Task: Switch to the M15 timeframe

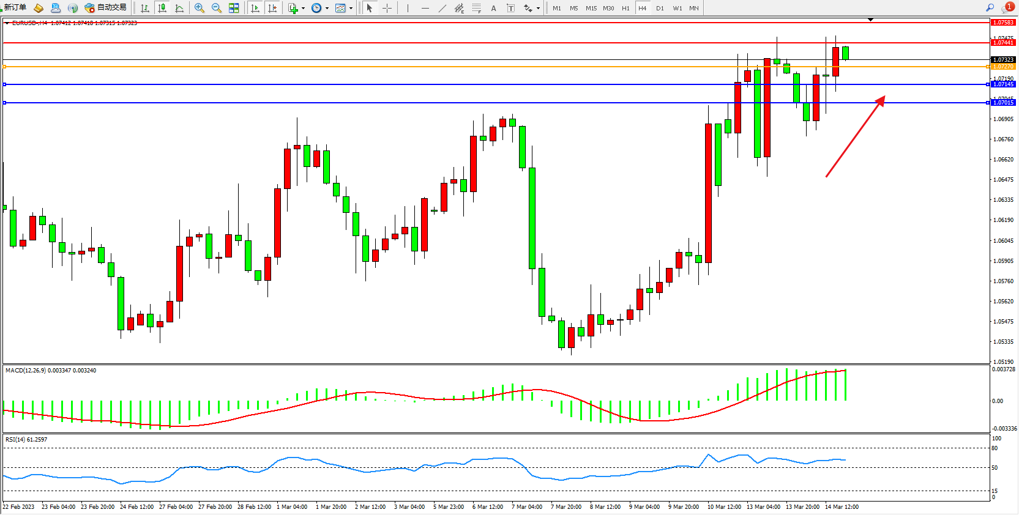Action: click(591, 8)
